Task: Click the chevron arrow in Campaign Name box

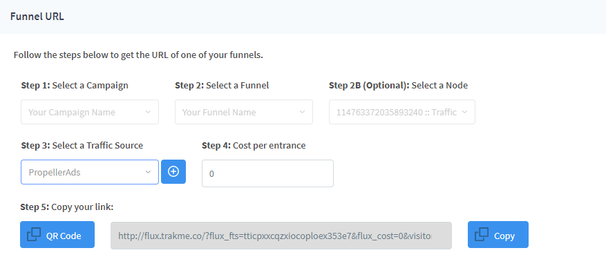Action: pyautogui.click(x=148, y=112)
